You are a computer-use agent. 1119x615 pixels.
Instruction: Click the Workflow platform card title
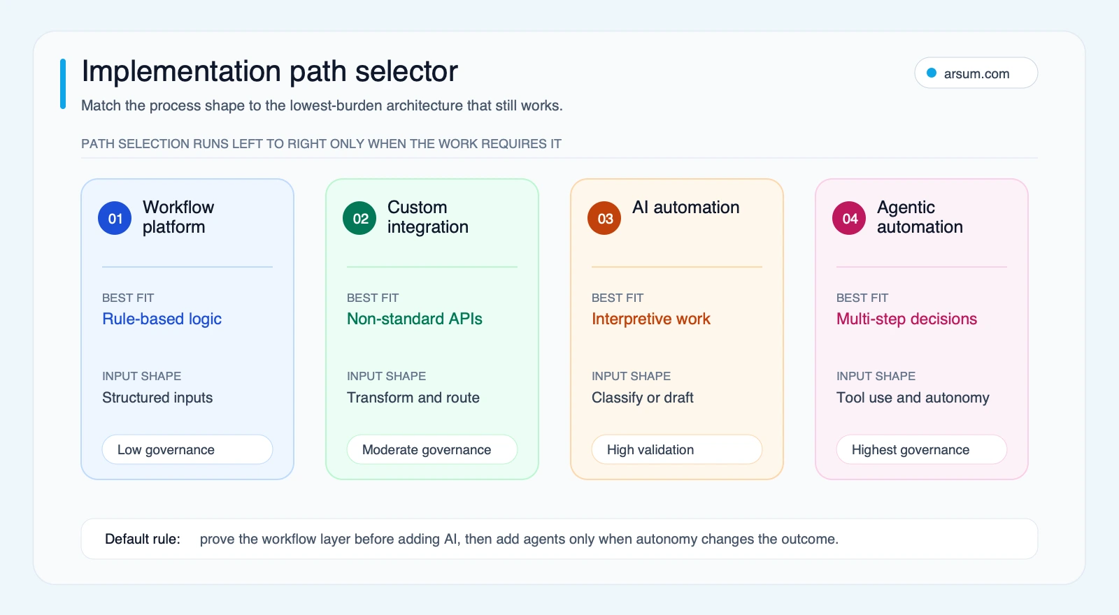click(178, 217)
